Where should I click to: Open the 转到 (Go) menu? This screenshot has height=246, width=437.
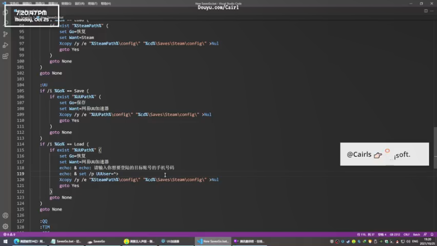[x=66, y=4]
